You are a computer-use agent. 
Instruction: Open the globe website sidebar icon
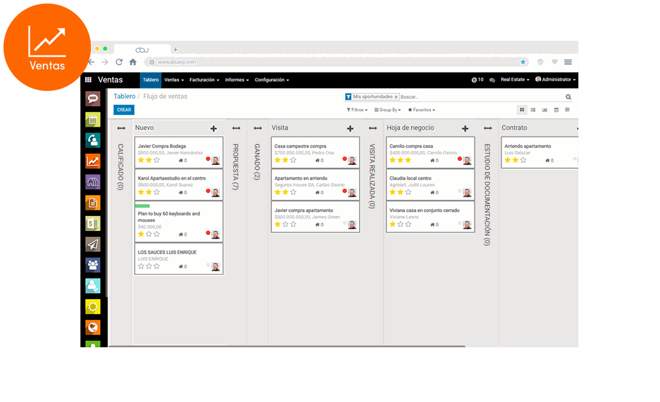[93, 327]
